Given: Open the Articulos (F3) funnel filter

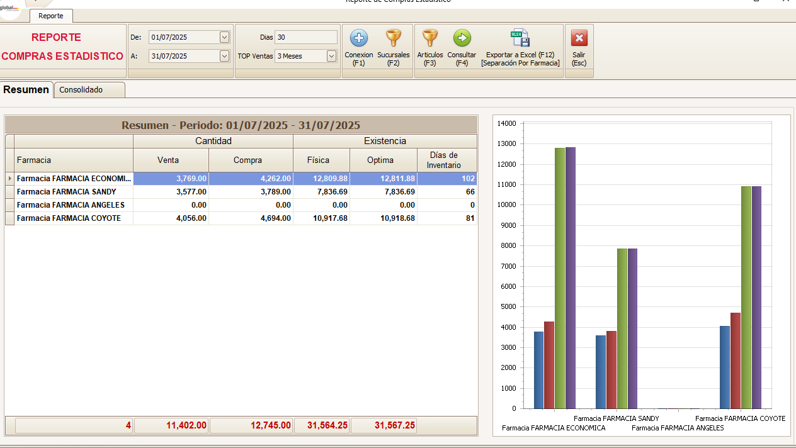Looking at the screenshot, I should [x=429, y=38].
